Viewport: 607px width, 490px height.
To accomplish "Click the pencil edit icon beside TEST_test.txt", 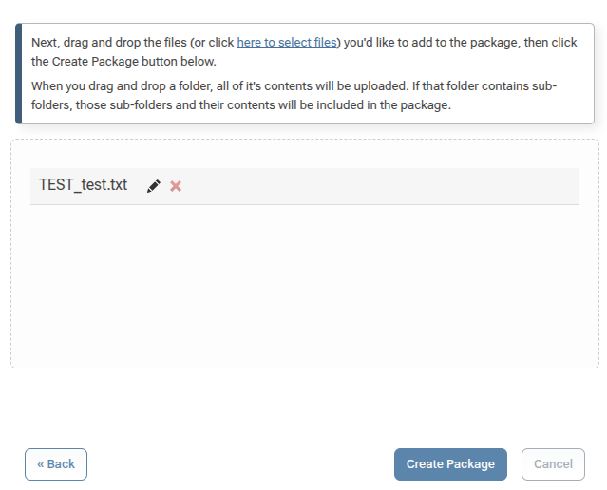I will pyautogui.click(x=154, y=186).
